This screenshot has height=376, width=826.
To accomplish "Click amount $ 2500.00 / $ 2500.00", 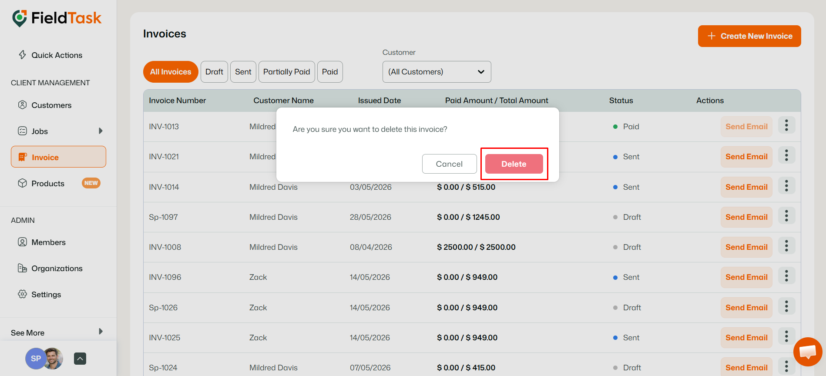I will click(x=476, y=247).
